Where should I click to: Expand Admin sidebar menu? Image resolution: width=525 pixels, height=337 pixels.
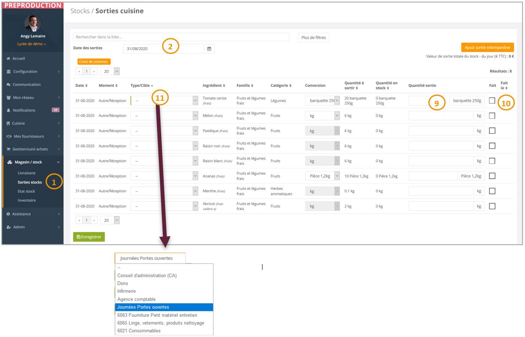(x=32, y=227)
